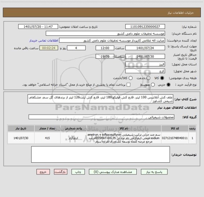
Task: Open attached documents viewer button
Action: pyautogui.click(x=113, y=172)
